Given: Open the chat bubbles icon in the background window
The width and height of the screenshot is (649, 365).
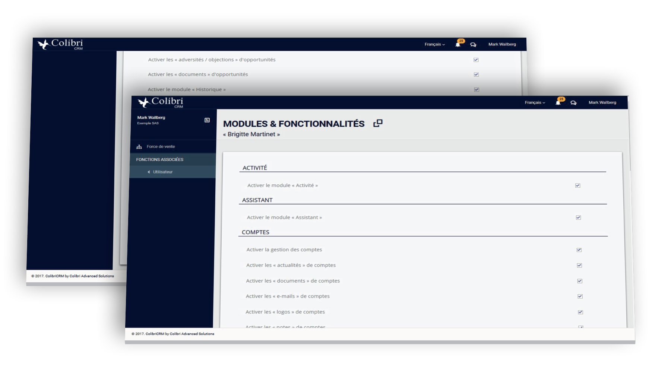Looking at the screenshot, I should click(x=473, y=45).
